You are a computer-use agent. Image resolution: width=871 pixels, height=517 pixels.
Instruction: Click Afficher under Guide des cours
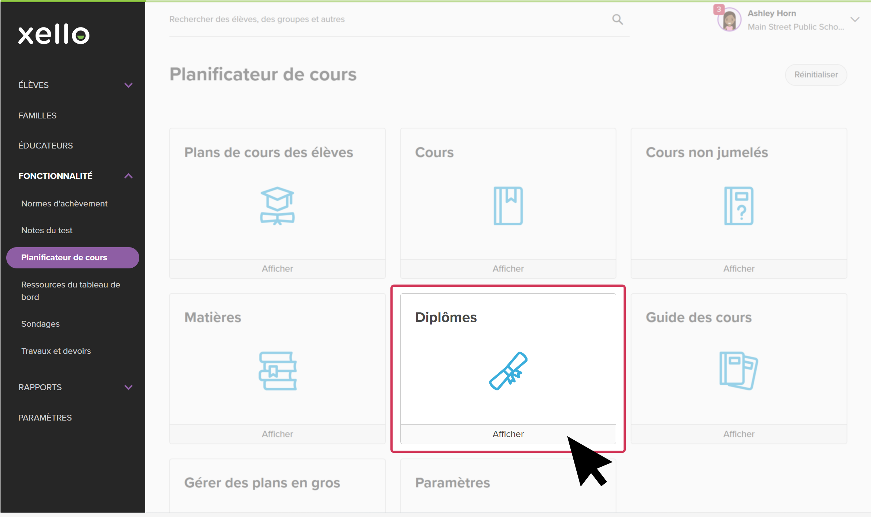(x=739, y=434)
